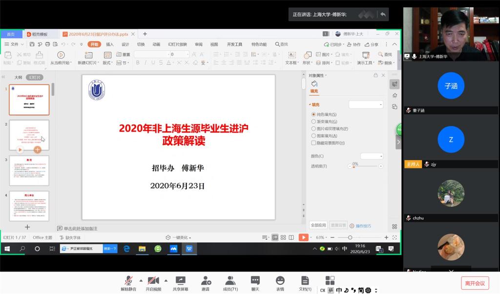Select the 渐变填充(G) radio button
500x294 pixels.
pyautogui.click(x=313, y=122)
